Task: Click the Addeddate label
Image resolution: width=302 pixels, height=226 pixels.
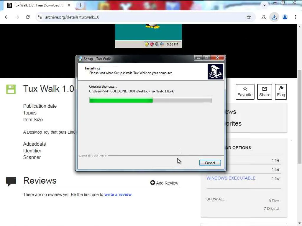Action: click(35, 144)
